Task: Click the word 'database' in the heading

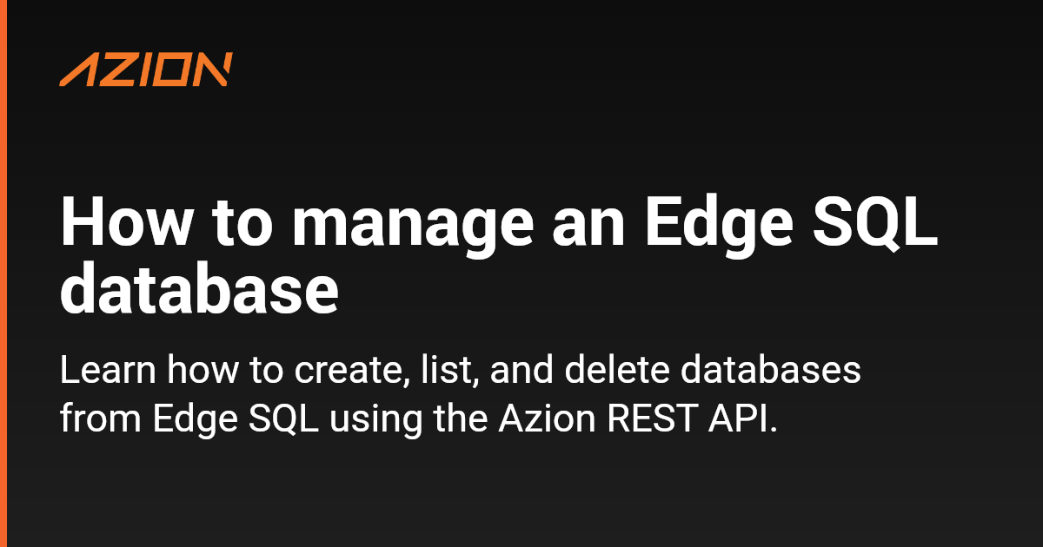Action: (x=198, y=291)
